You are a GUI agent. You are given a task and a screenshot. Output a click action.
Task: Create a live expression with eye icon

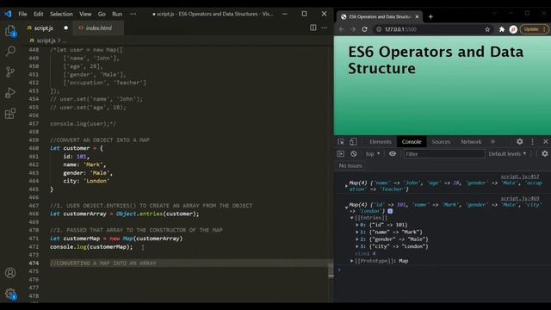coord(393,154)
